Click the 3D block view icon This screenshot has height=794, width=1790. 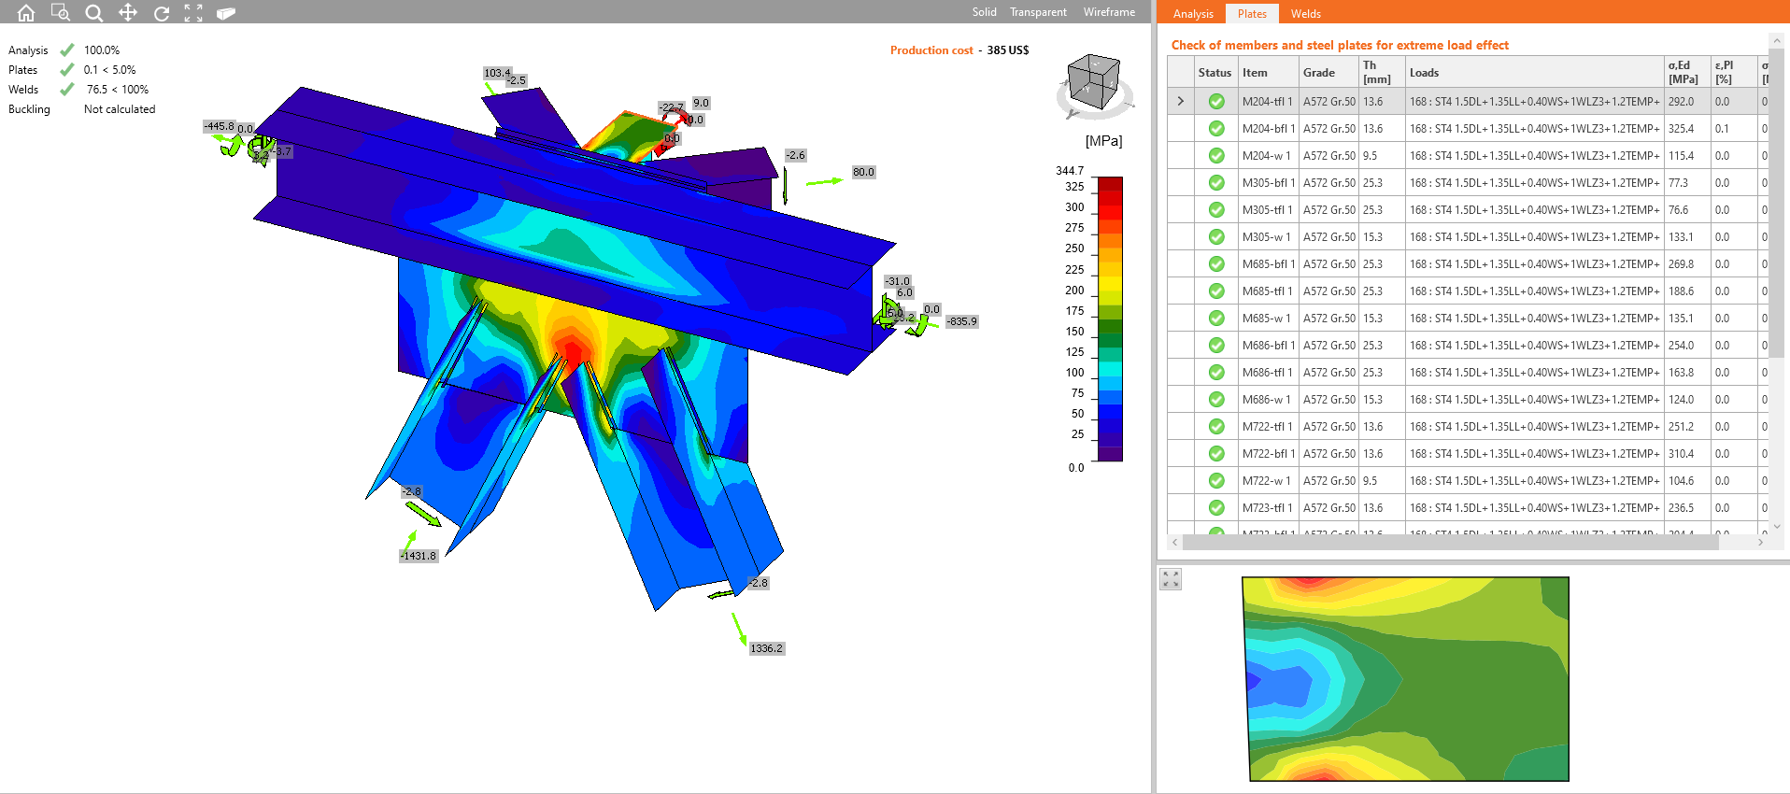pyautogui.click(x=226, y=13)
